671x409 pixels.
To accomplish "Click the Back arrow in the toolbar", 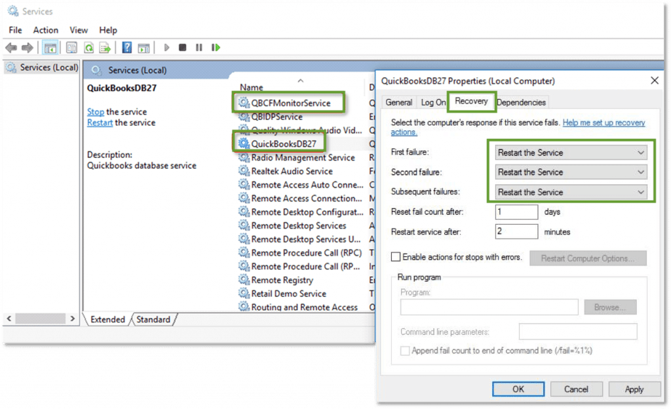I will coord(11,47).
